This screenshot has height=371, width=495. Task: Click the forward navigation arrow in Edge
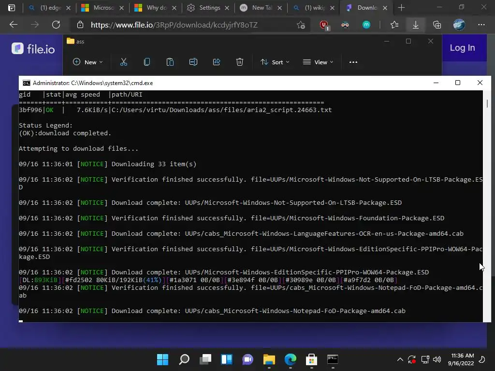click(35, 25)
